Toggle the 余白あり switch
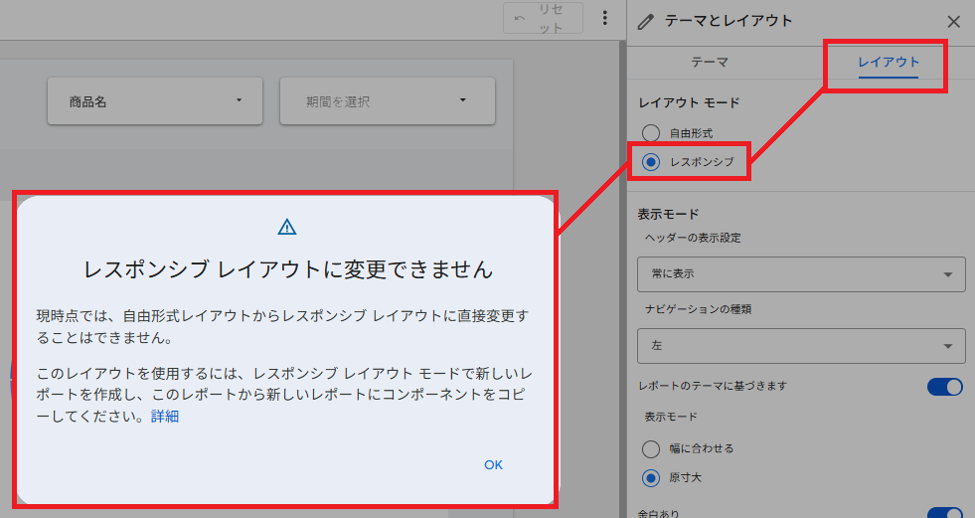 point(944,513)
